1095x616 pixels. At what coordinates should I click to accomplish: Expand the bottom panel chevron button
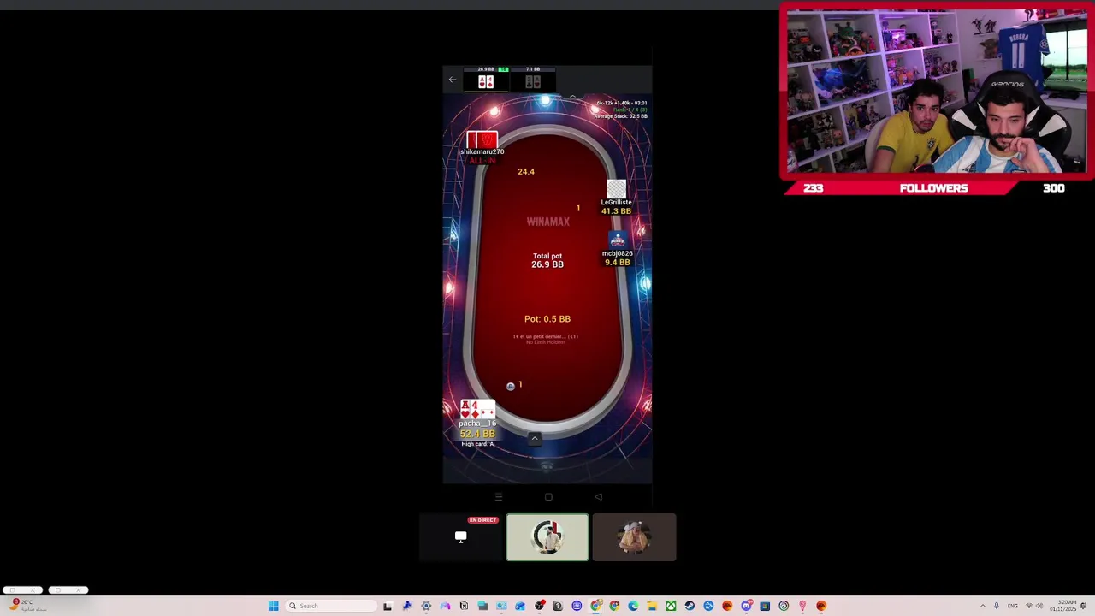point(534,438)
